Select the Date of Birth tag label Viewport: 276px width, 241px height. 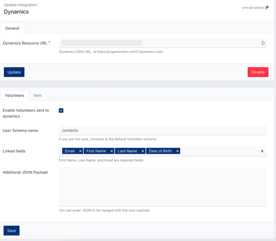coord(160,151)
